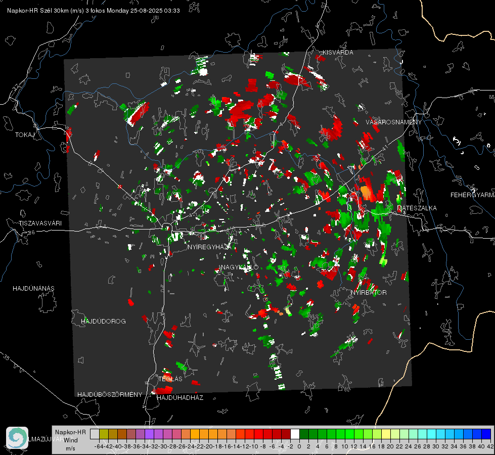Viewport: 495px width, 455px height.
Task: Click road number 35 at lower left
Action: (6, 357)
